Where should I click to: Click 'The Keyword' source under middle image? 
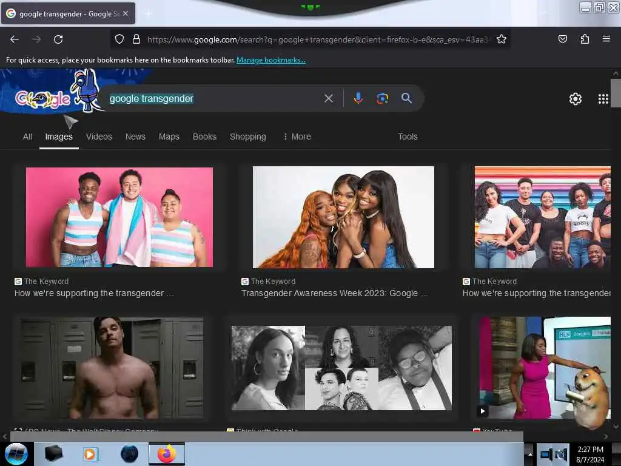tap(273, 282)
